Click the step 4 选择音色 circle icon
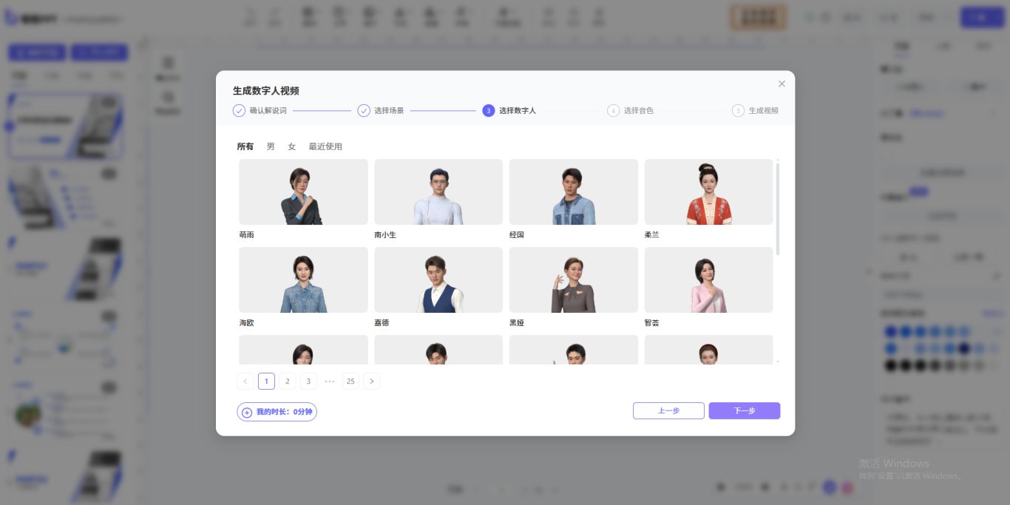The image size is (1010, 505). click(x=614, y=110)
